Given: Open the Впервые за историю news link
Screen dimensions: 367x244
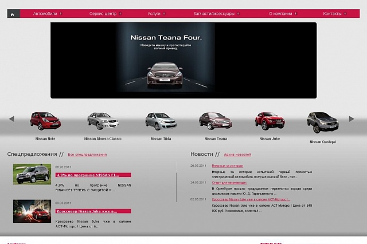Looking at the screenshot, I should click(x=228, y=166).
